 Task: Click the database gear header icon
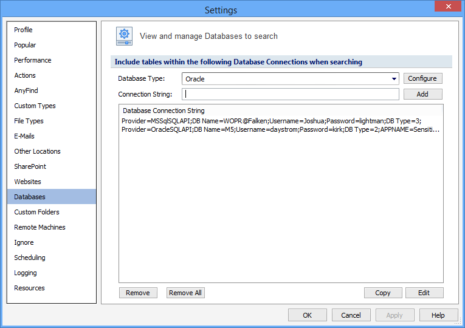(125, 36)
